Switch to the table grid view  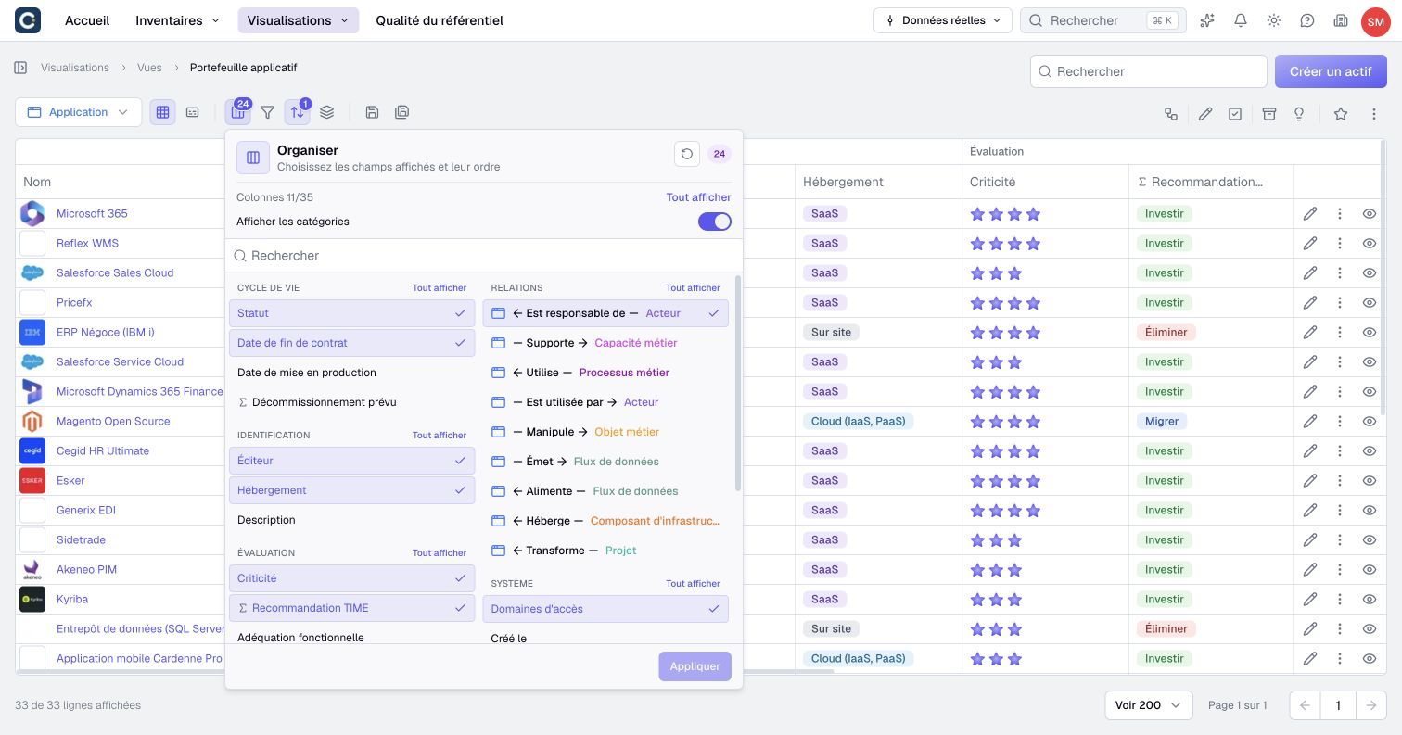162,112
